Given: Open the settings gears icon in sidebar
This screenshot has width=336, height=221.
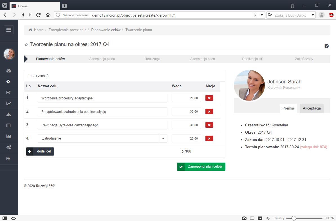Looking at the screenshot, I should click(8, 147).
